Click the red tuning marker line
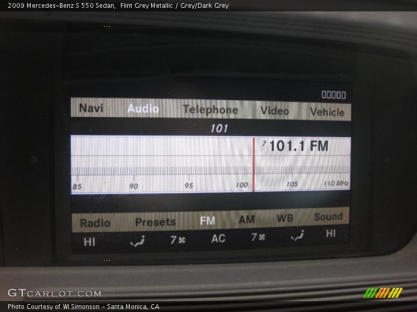417x312 pixels. point(254,166)
